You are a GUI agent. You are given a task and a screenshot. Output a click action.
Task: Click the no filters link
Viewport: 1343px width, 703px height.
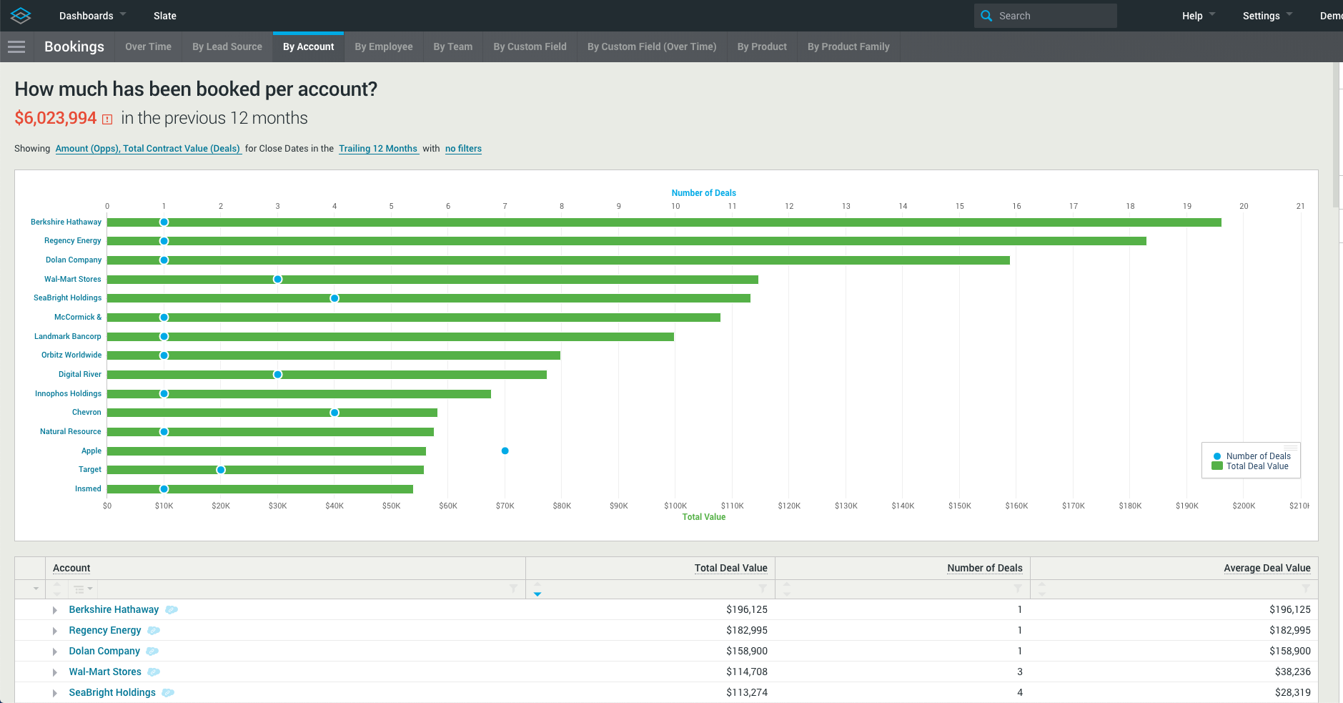pyautogui.click(x=463, y=149)
